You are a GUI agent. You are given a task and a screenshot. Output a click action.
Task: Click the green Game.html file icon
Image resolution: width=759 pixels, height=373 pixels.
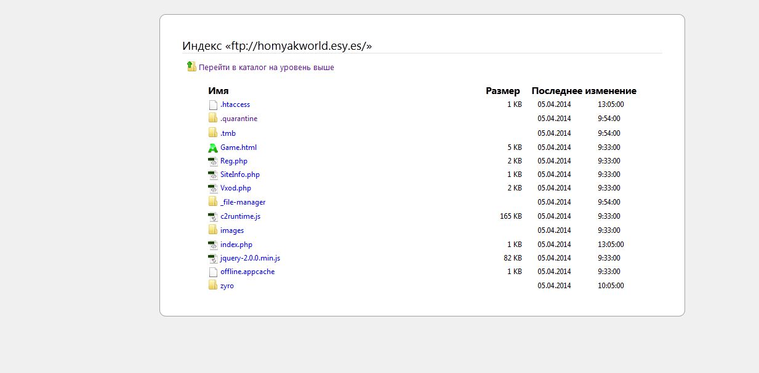213,147
